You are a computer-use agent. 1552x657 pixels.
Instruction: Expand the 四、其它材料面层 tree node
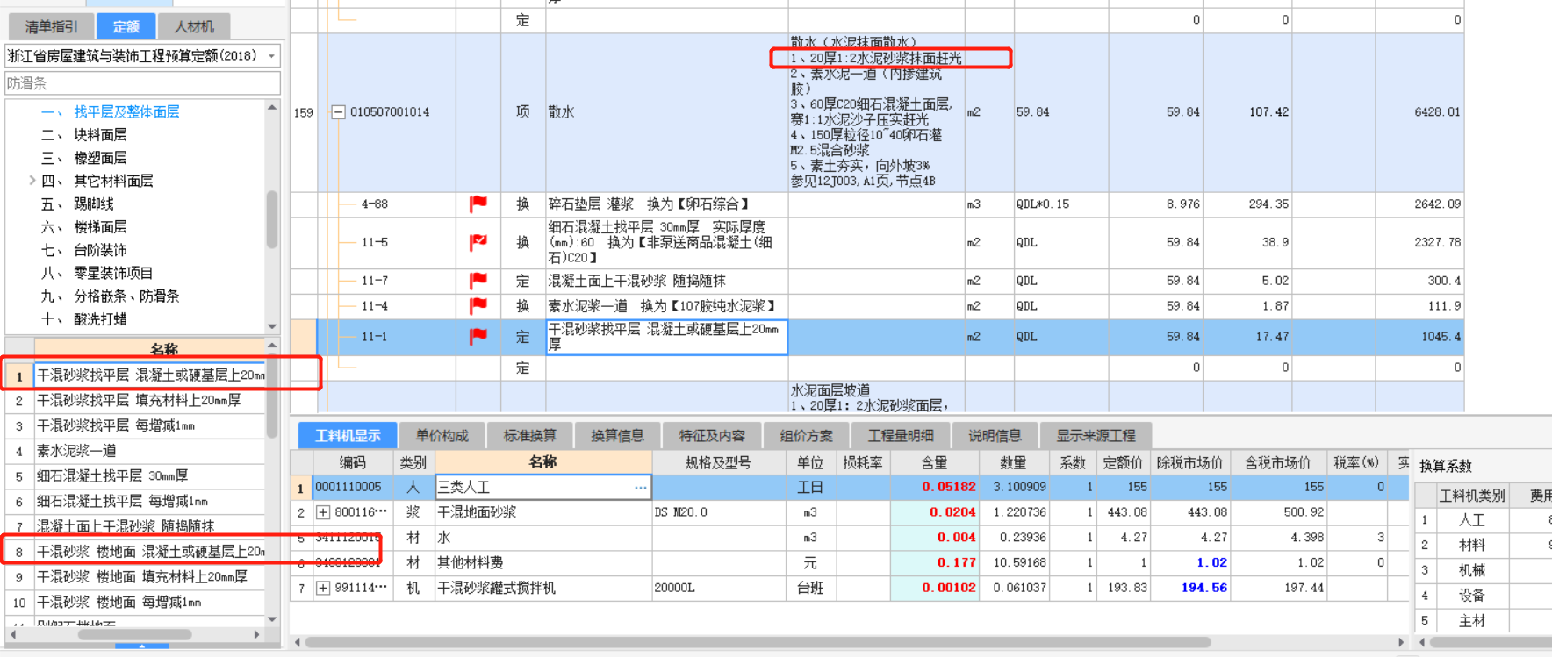(x=32, y=181)
